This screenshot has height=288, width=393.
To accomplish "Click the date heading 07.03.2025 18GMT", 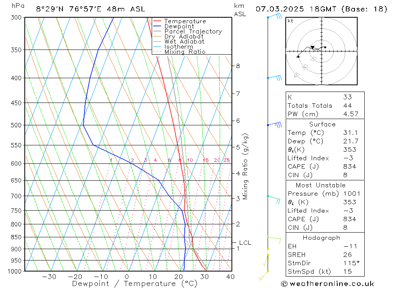I will pyautogui.click(x=296, y=9).
